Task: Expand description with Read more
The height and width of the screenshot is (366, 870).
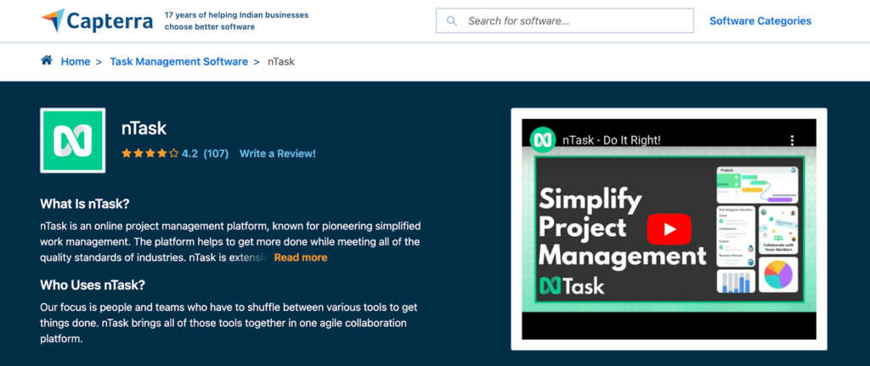Action: pyautogui.click(x=301, y=257)
